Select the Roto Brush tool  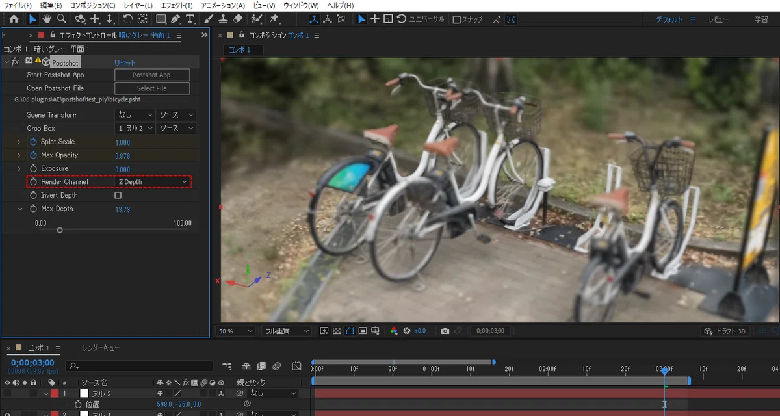point(257,19)
